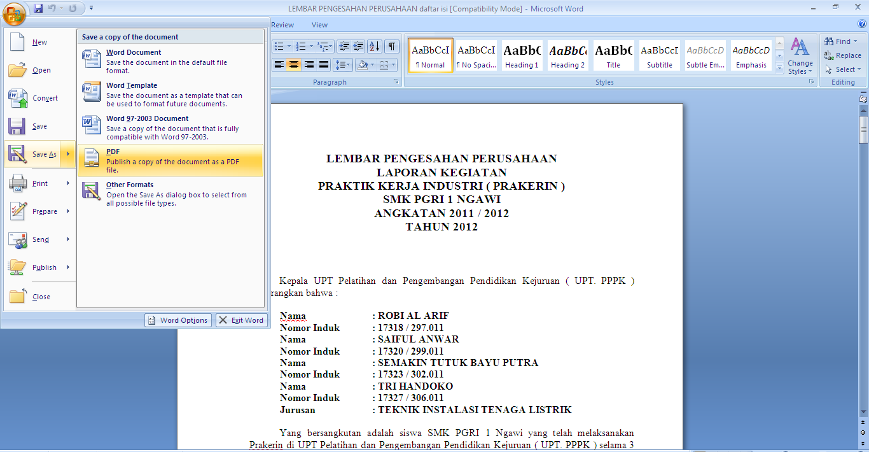
Task: Enable left text alignment
Action: pyautogui.click(x=279, y=64)
